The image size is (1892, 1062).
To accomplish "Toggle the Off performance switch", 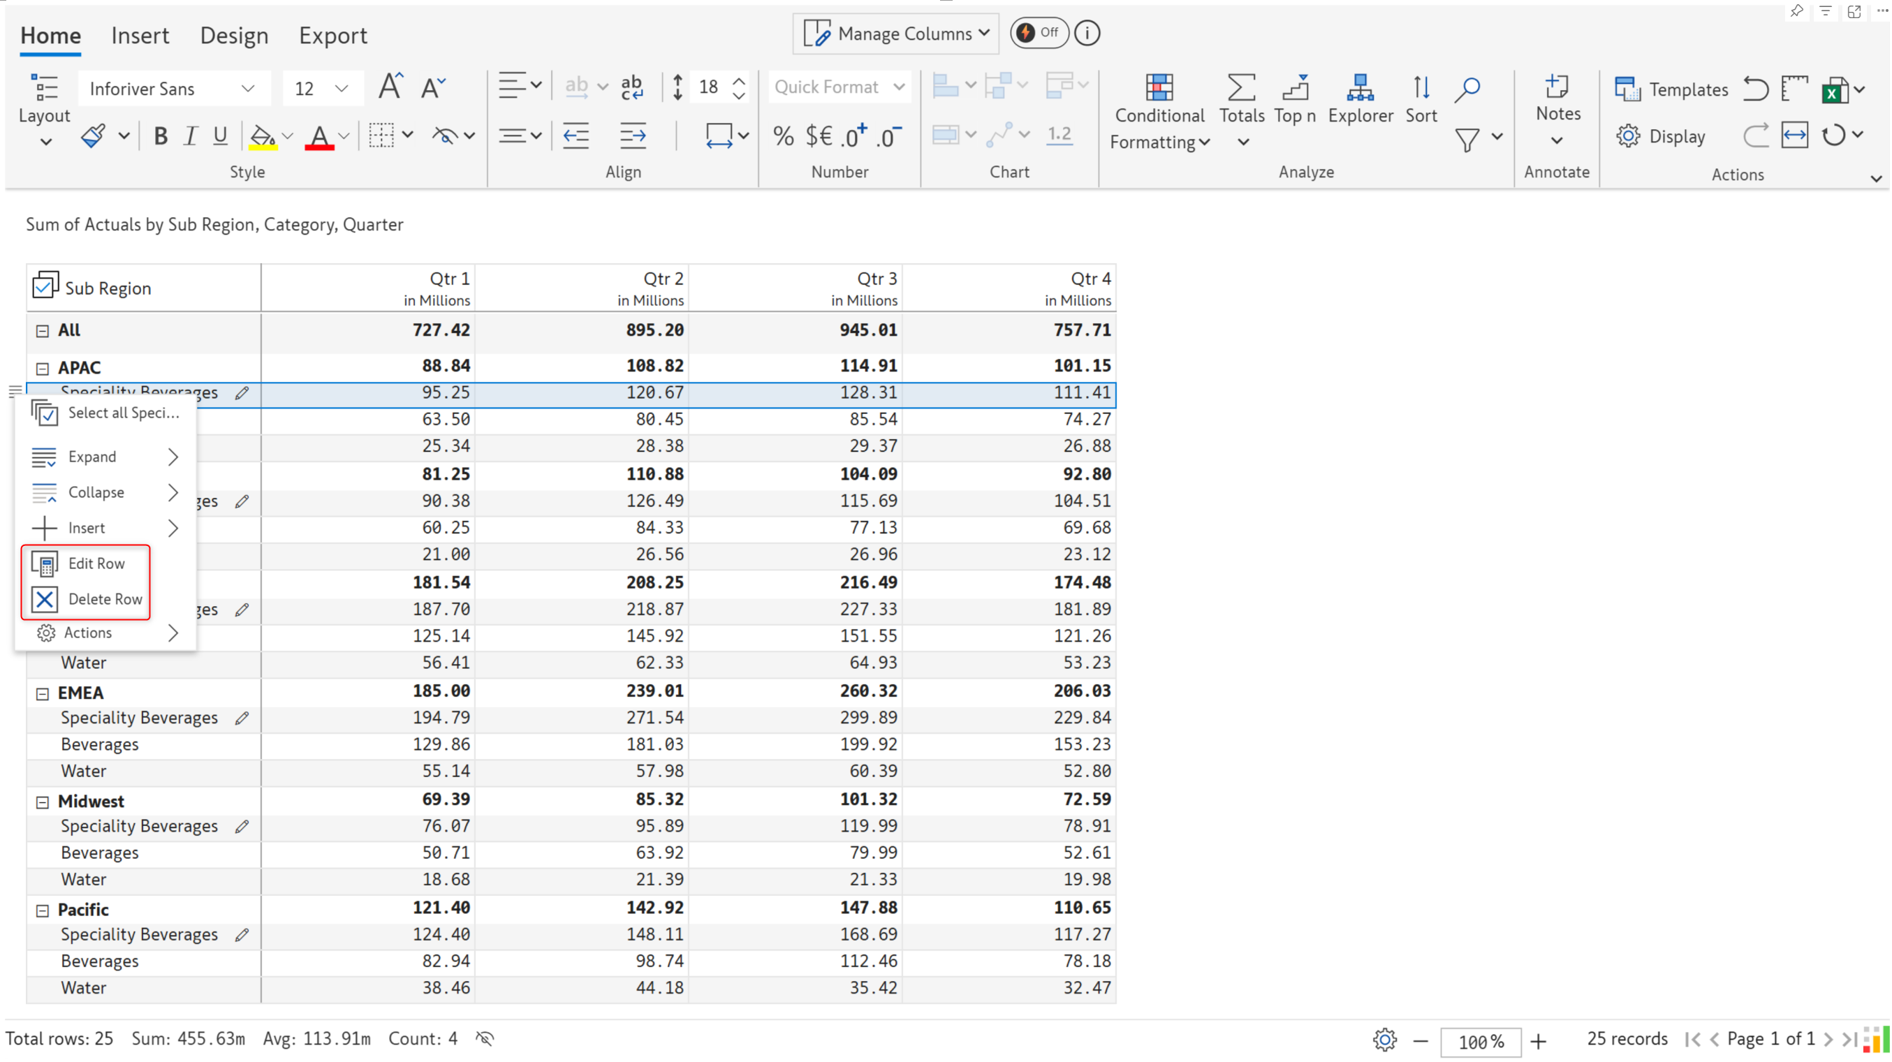I will click(1038, 33).
